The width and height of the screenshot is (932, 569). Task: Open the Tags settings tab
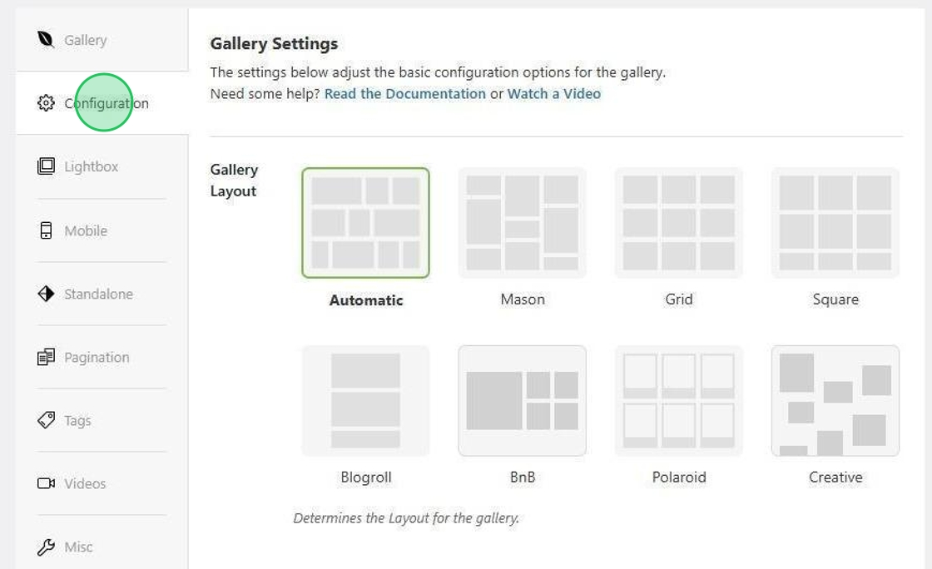pyautogui.click(x=77, y=420)
